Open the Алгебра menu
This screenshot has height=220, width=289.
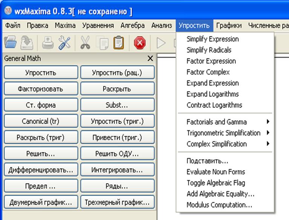132,26
